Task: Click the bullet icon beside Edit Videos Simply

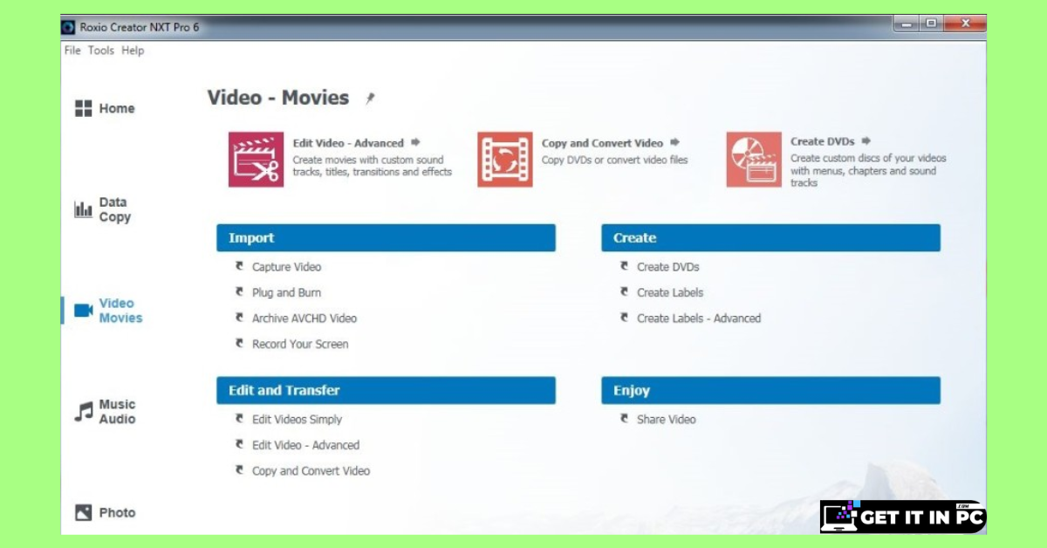Action: click(240, 419)
